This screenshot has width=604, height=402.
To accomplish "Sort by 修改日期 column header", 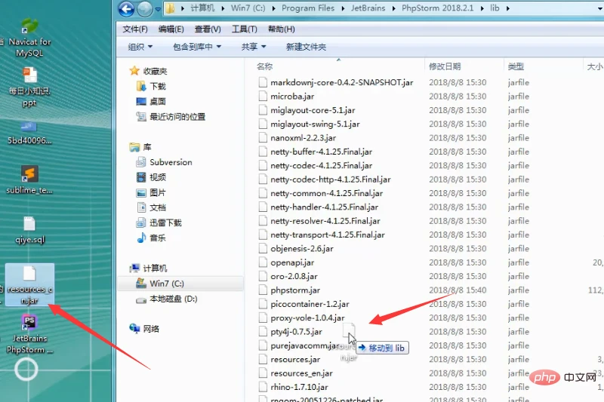I will [x=445, y=66].
